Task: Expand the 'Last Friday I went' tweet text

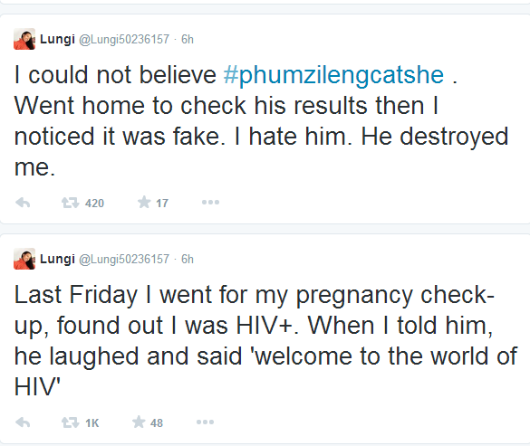Action: click(265, 341)
